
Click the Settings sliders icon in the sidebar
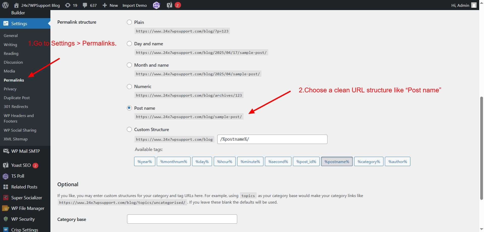click(x=6, y=23)
